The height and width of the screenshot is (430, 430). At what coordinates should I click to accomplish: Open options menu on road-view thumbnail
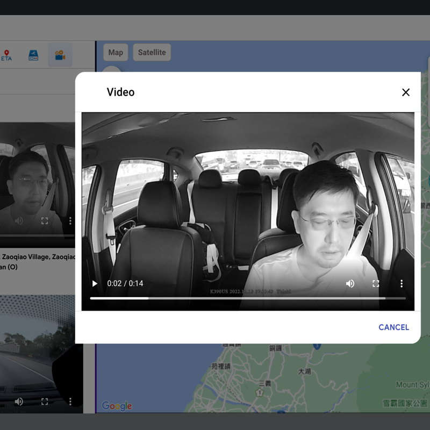(70, 402)
